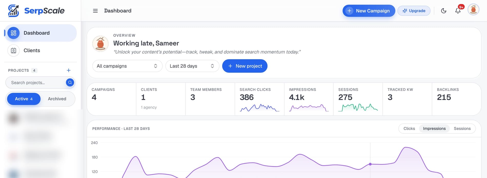487x178 pixels.
Task: Click the blue search projects icon
Action: [x=70, y=82]
